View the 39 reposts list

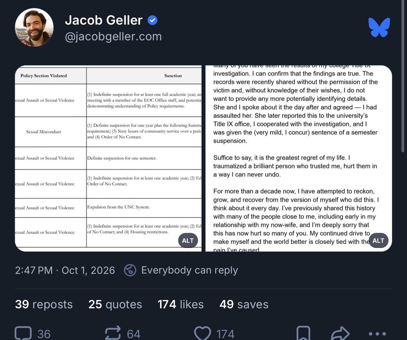coord(44,304)
